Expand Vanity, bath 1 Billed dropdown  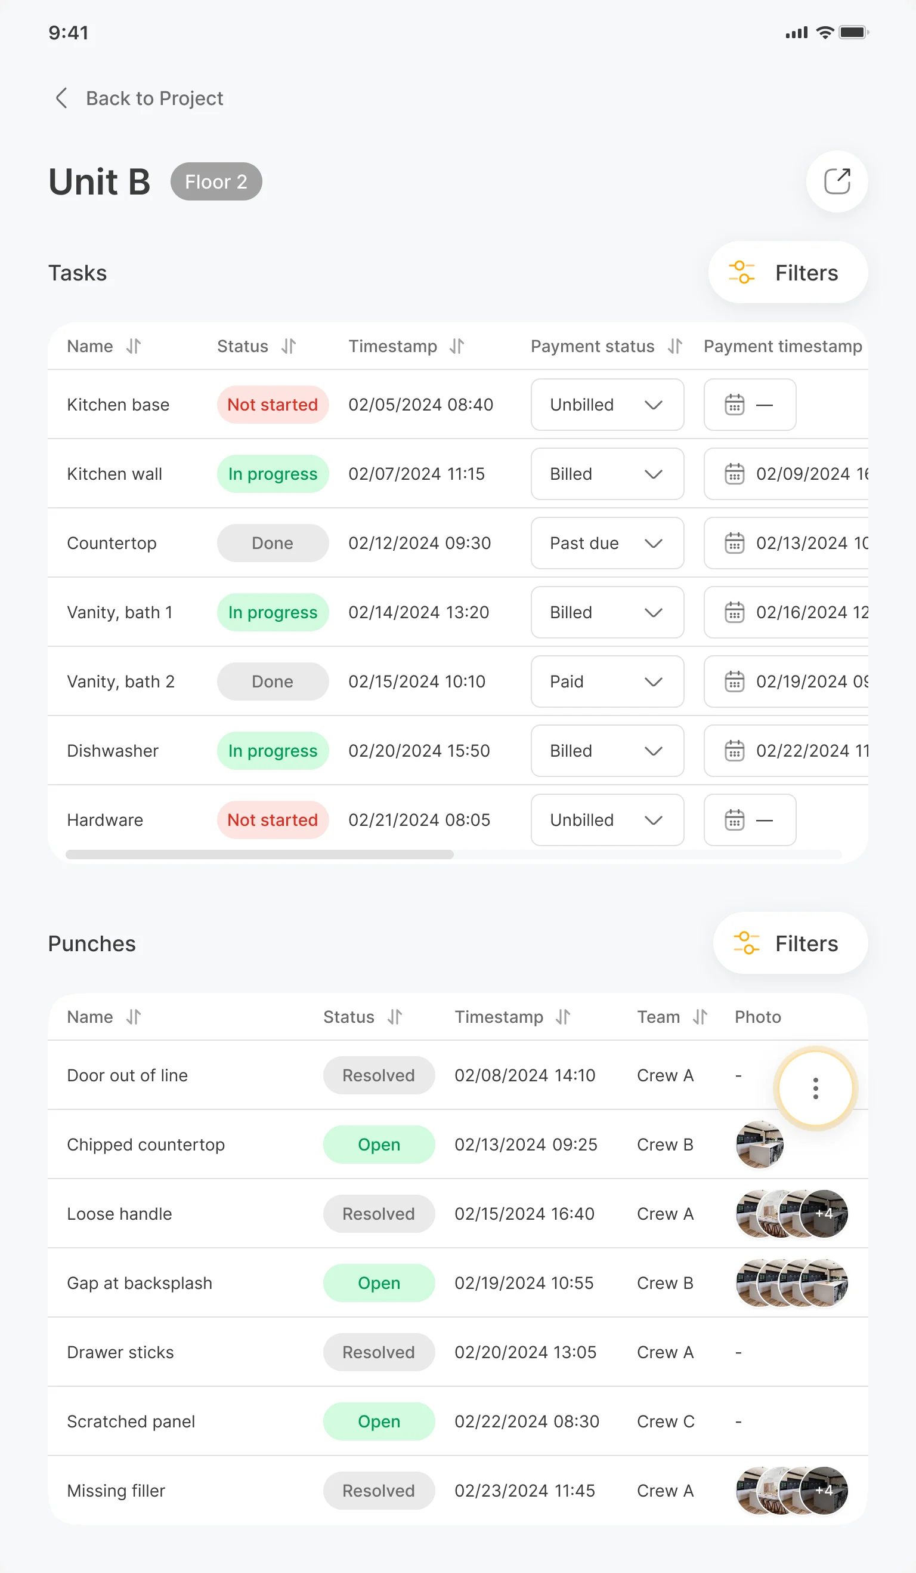coord(607,612)
